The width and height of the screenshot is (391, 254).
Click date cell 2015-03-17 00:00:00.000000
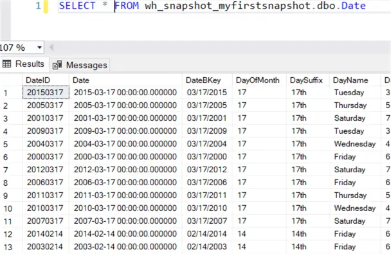pos(126,93)
